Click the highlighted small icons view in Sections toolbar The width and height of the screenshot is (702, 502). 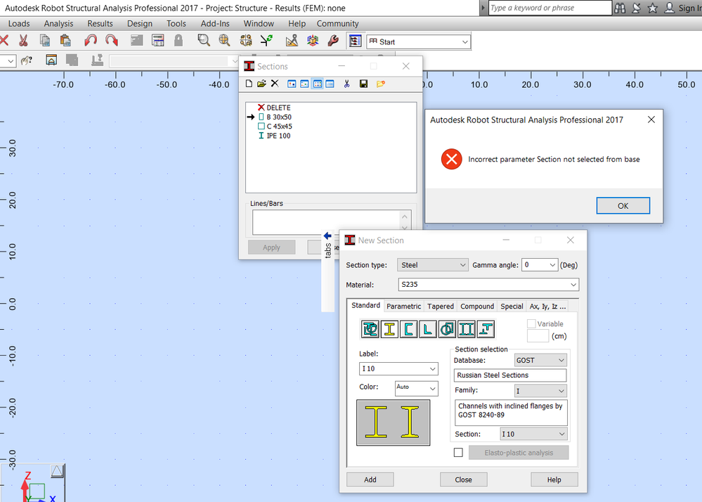[x=318, y=84]
